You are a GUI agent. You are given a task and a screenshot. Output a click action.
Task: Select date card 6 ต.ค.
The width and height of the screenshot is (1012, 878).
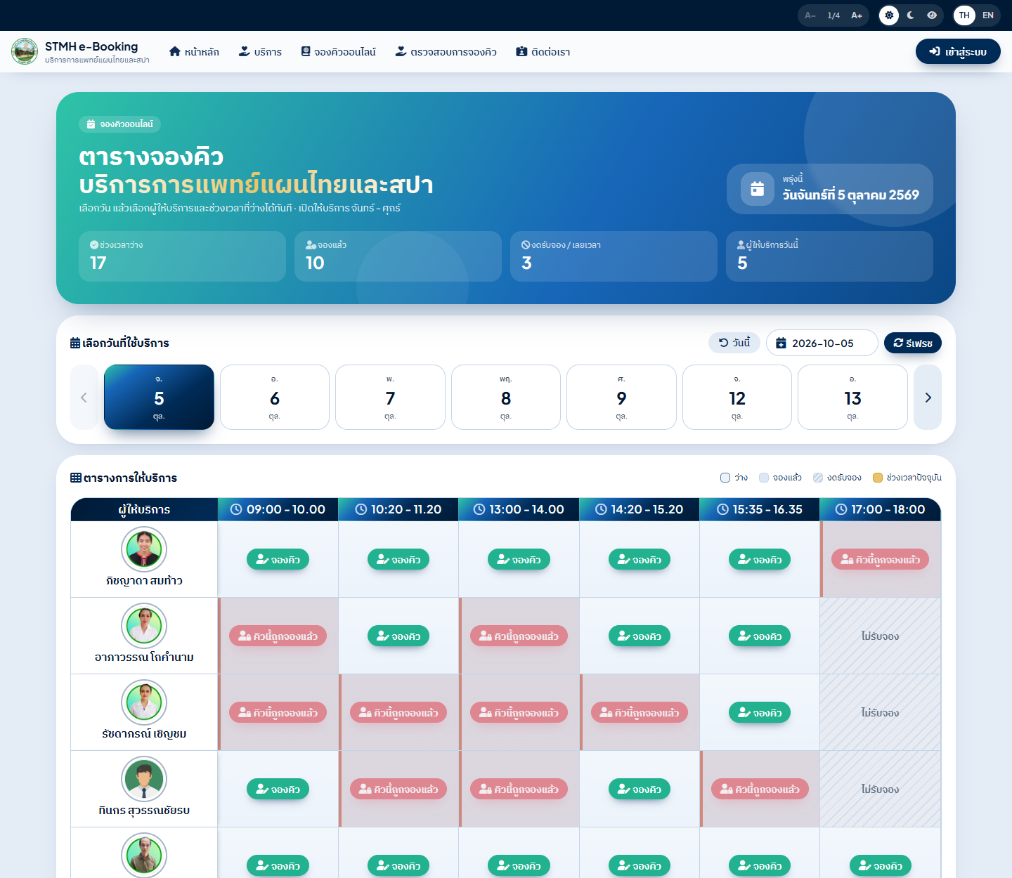(x=275, y=397)
